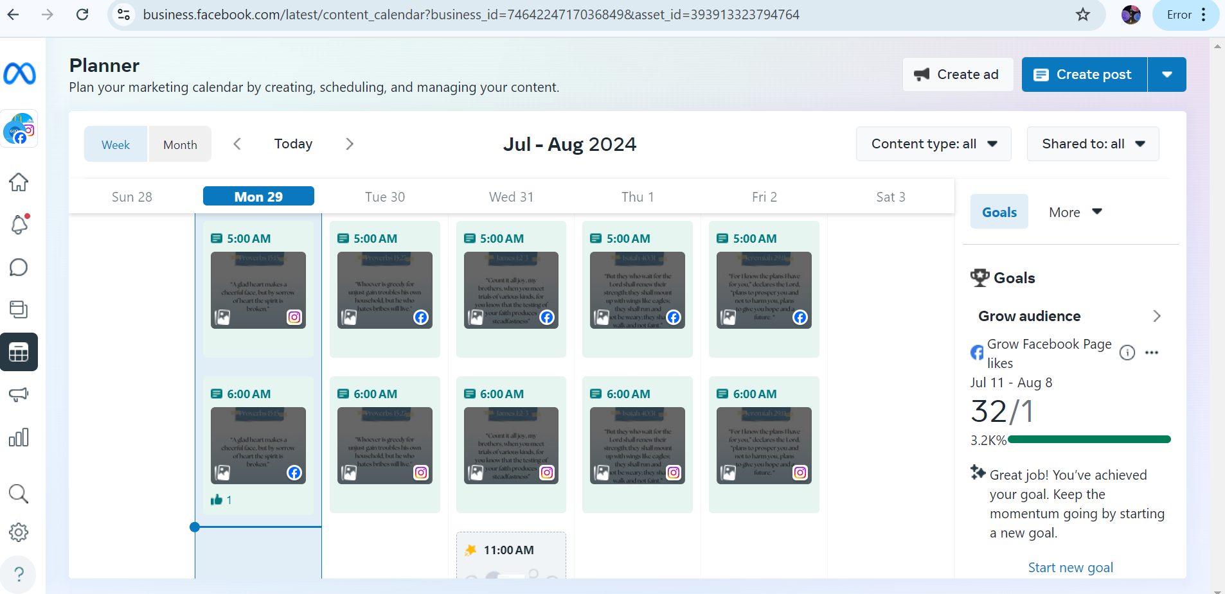Click the Create post button

click(x=1084, y=74)
